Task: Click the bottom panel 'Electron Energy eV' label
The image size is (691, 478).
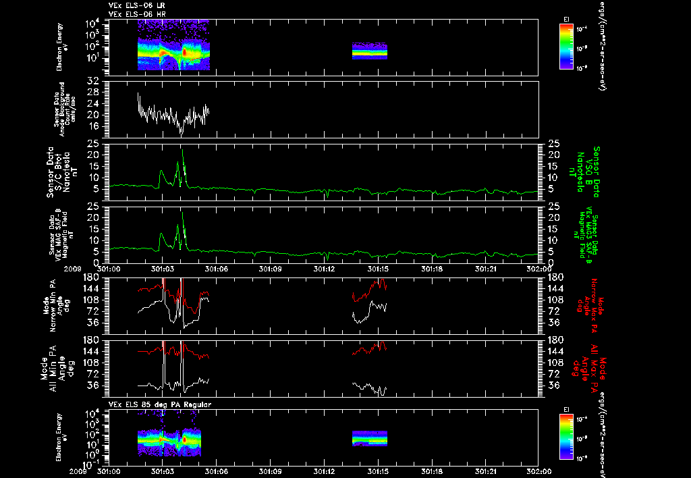Action: (x=61, y=437)
